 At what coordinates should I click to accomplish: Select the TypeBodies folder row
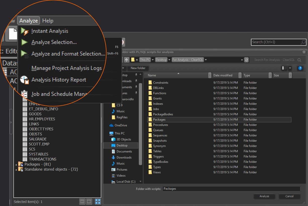point(219,162)
